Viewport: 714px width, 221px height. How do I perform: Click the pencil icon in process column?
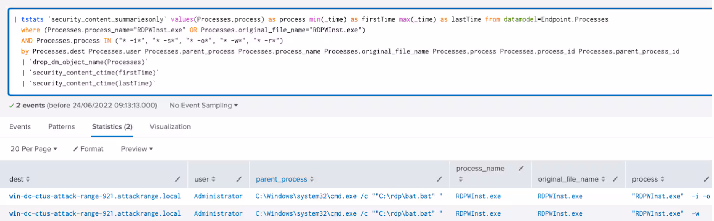[x=706, y=179]
